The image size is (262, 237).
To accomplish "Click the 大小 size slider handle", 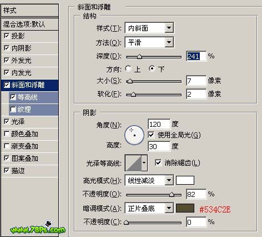I will tap(130, 81).
